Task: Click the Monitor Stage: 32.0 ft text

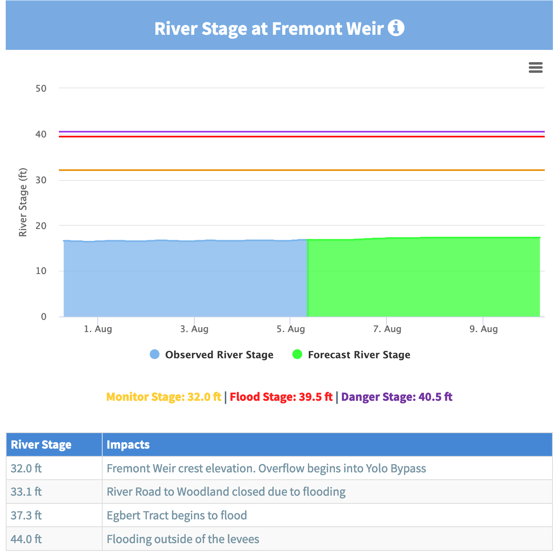Action: (164, 397)
